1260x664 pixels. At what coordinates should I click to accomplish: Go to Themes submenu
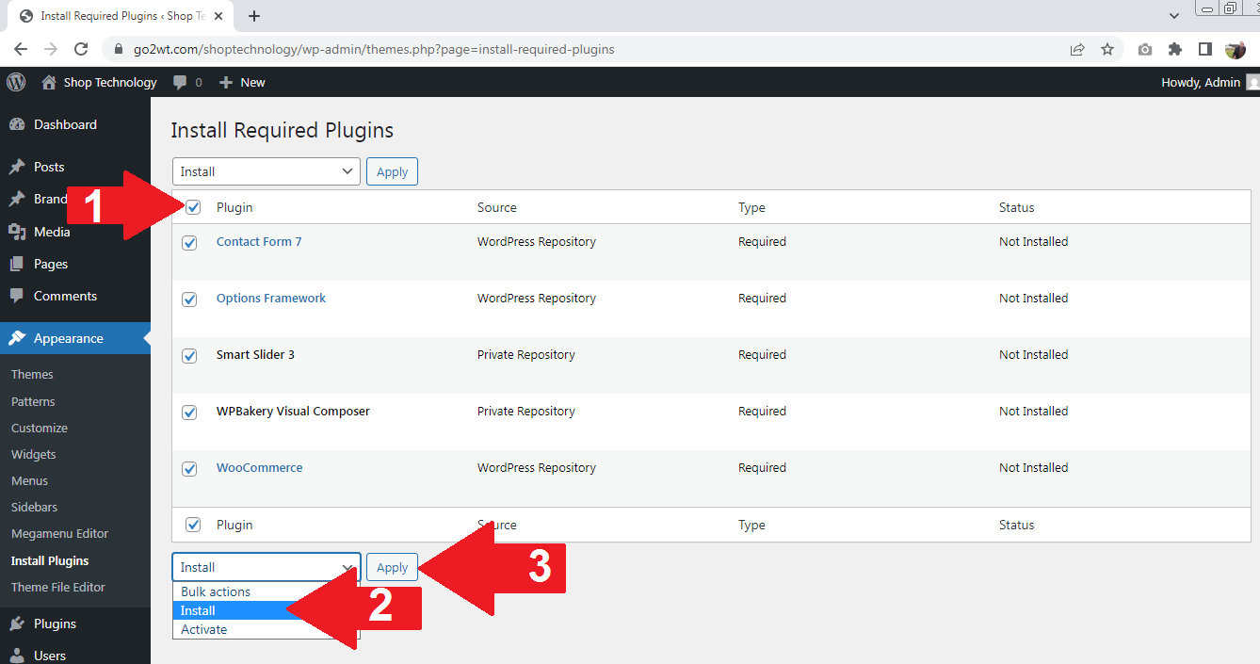coord(32,374)
